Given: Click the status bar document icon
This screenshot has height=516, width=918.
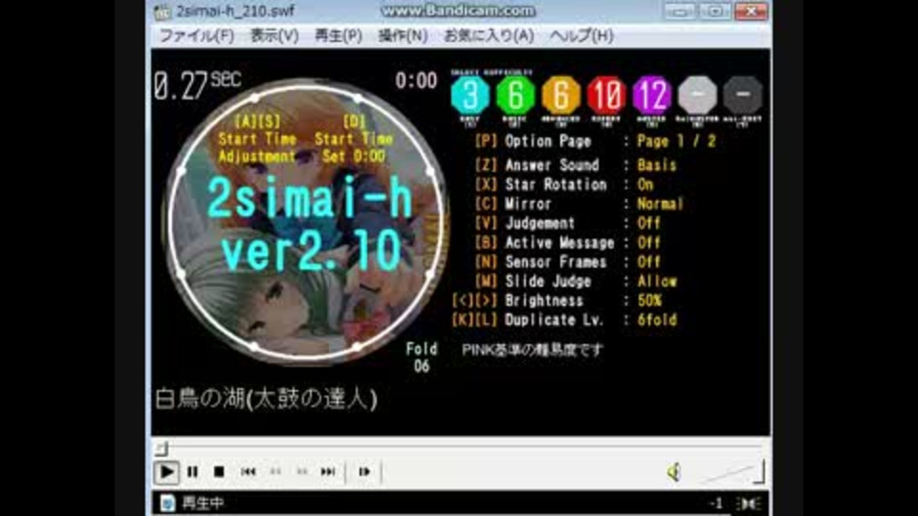Looking at the screenshot, I should (167, 504).
